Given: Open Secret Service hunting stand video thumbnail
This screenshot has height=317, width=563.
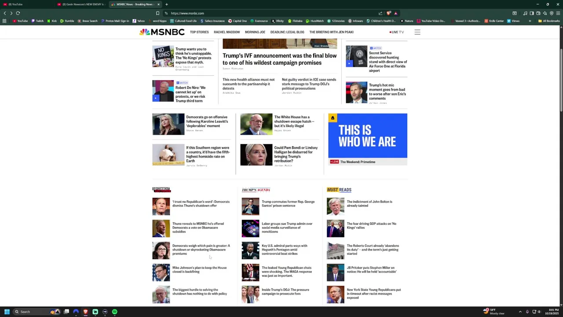Looking at the screenshot, I should (356, 56).
